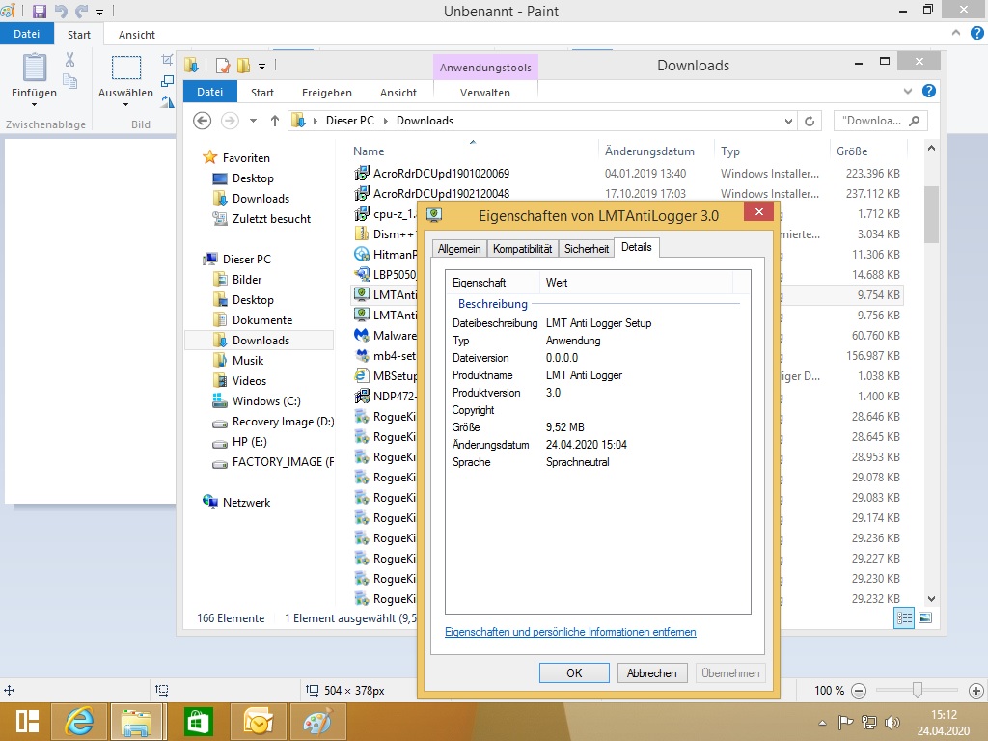Click Paint zoom in plus button

click(x=975, y=691)
